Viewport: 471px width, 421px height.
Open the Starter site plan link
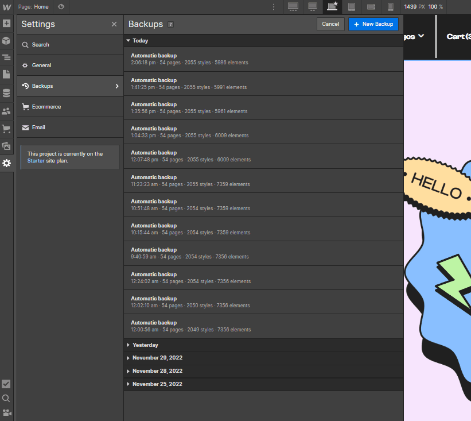point(37,161)
